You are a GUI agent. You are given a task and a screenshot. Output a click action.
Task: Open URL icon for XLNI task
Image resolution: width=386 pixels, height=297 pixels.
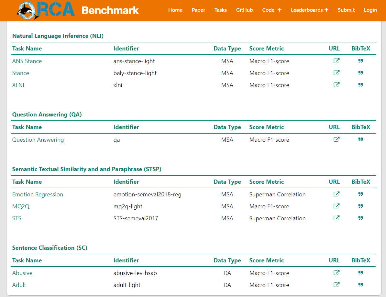coord(336,85)
